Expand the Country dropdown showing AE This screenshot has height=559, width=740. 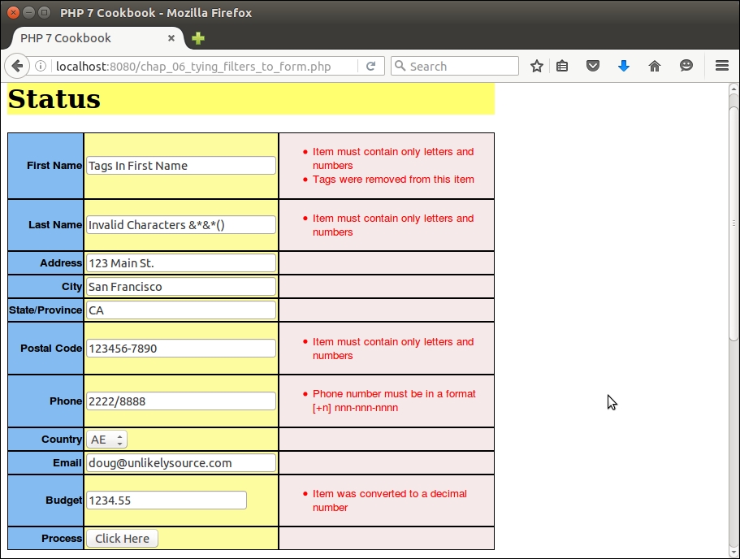pos(107,440)
